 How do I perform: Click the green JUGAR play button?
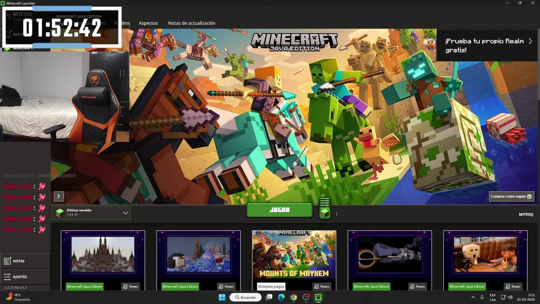tap(279, 210)
